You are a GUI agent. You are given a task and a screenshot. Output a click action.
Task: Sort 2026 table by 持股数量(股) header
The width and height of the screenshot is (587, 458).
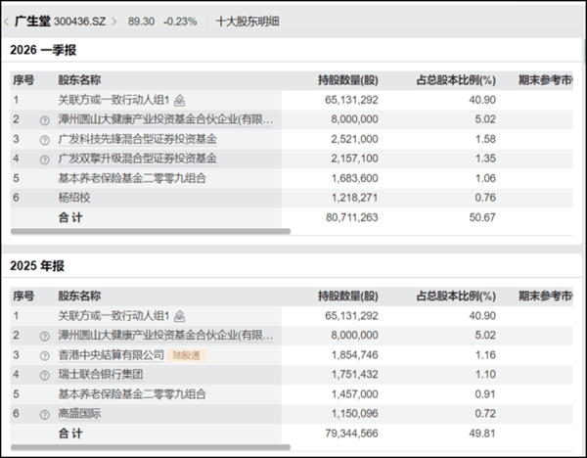pyautogui.click(x=348, y=80)
